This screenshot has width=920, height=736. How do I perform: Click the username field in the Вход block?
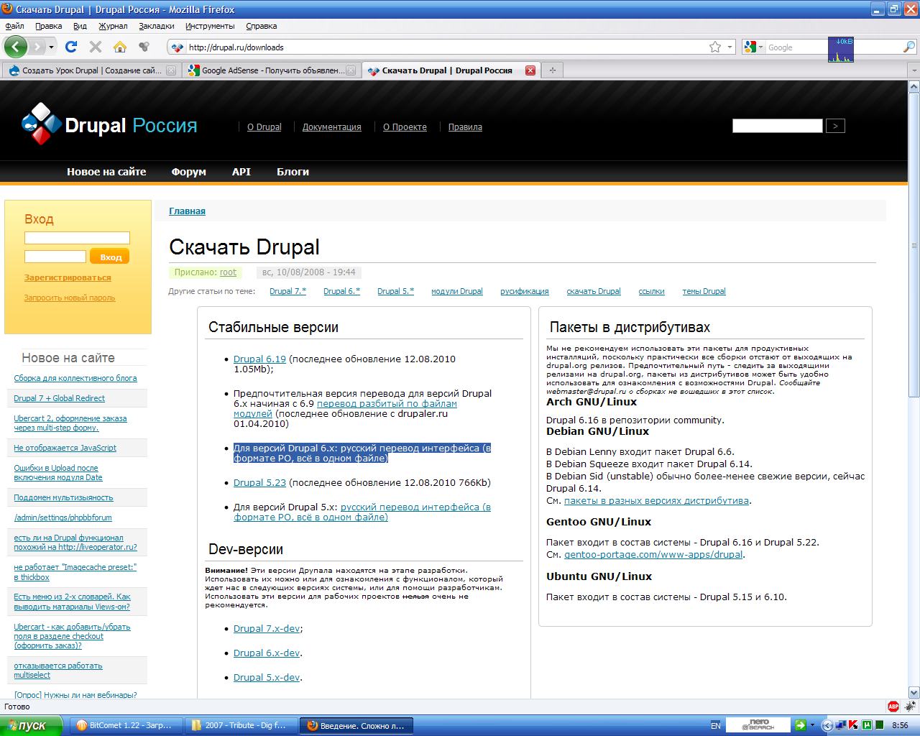(77, 238)
